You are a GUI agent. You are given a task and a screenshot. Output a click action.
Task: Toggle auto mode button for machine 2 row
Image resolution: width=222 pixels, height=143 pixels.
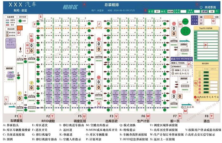point(206,76)
